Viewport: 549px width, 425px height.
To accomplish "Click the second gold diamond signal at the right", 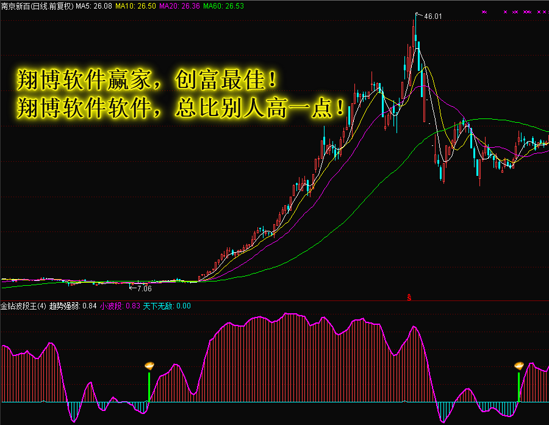I will [519, 366].
